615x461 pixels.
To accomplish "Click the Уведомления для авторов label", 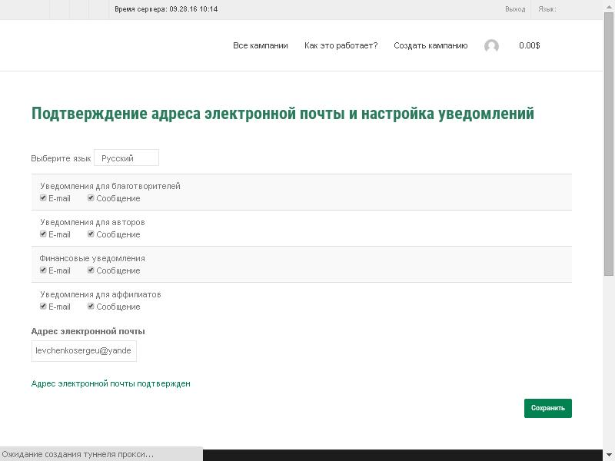I will [x=92, y=222].
